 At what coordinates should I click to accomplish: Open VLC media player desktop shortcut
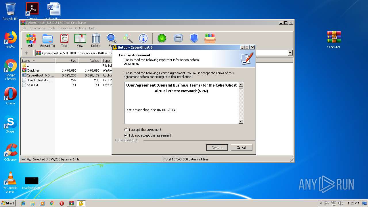click(x=10, y=182)
